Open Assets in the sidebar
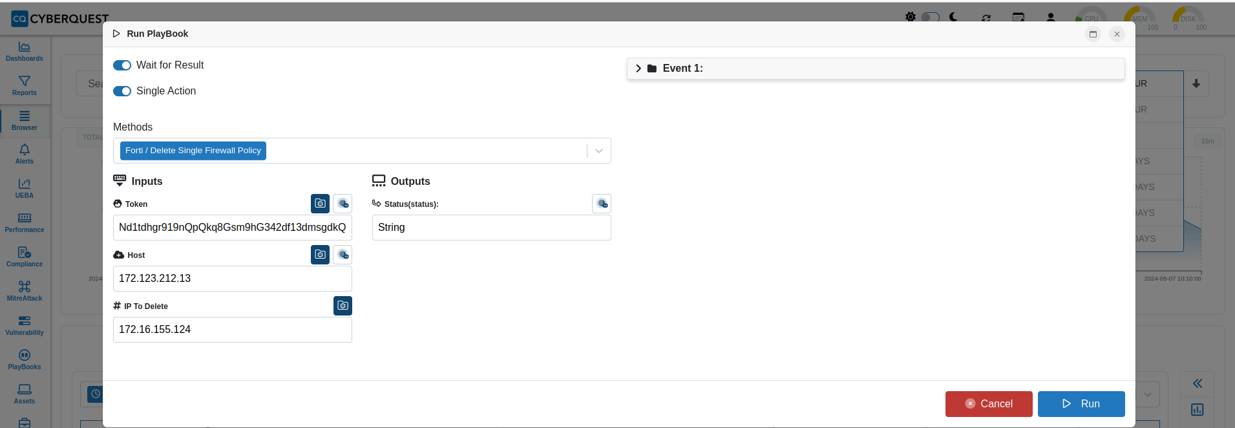Screen dimensions: 1235x428 (25, 394)
